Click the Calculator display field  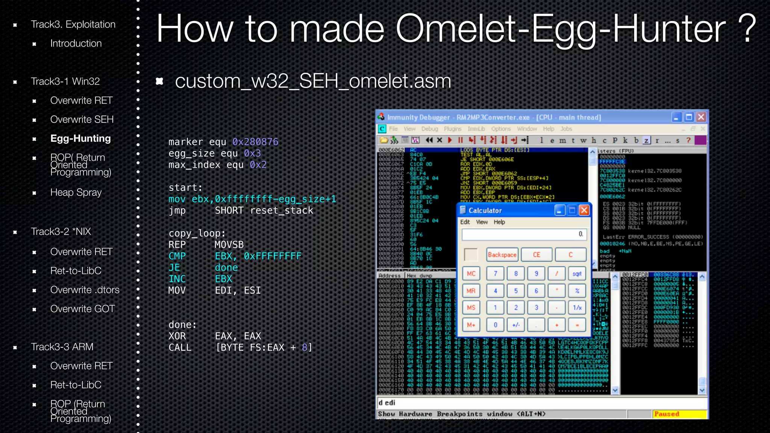click(524, 234)
